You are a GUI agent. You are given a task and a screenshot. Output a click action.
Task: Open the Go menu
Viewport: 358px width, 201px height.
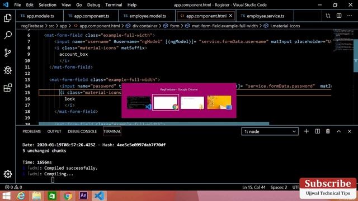point(79,5)
